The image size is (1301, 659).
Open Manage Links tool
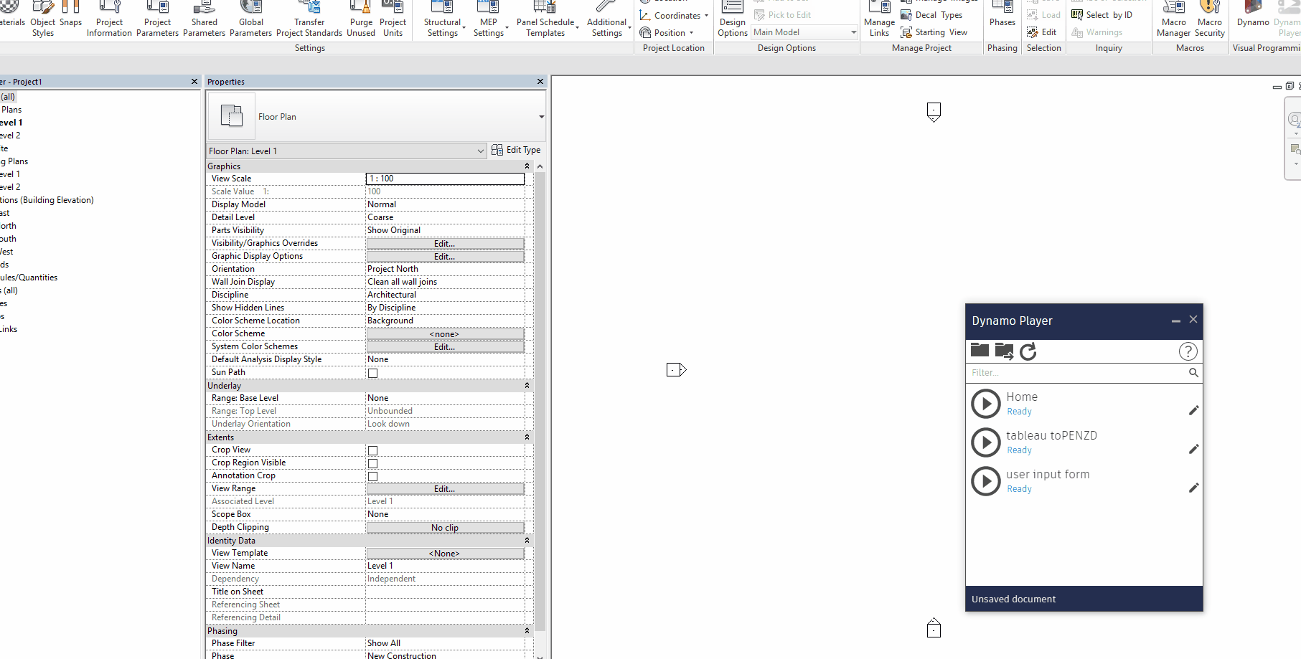pos(879,20)
